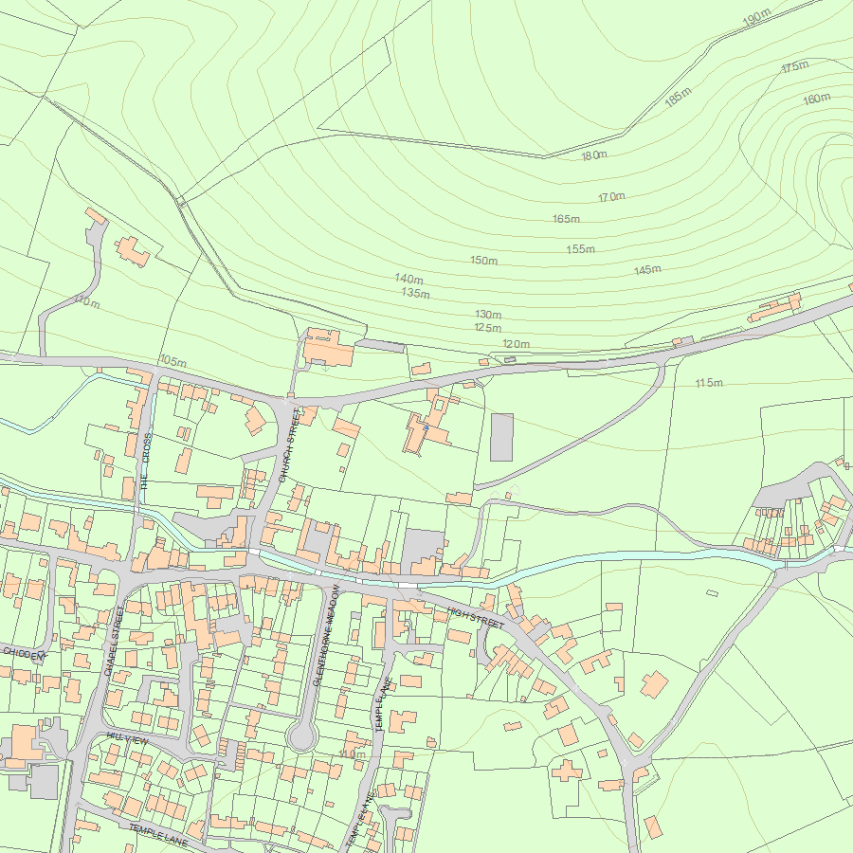Select the "CHIDDEN" street label
This screenshot has height=853, width=853.
(x=24, y=655)
